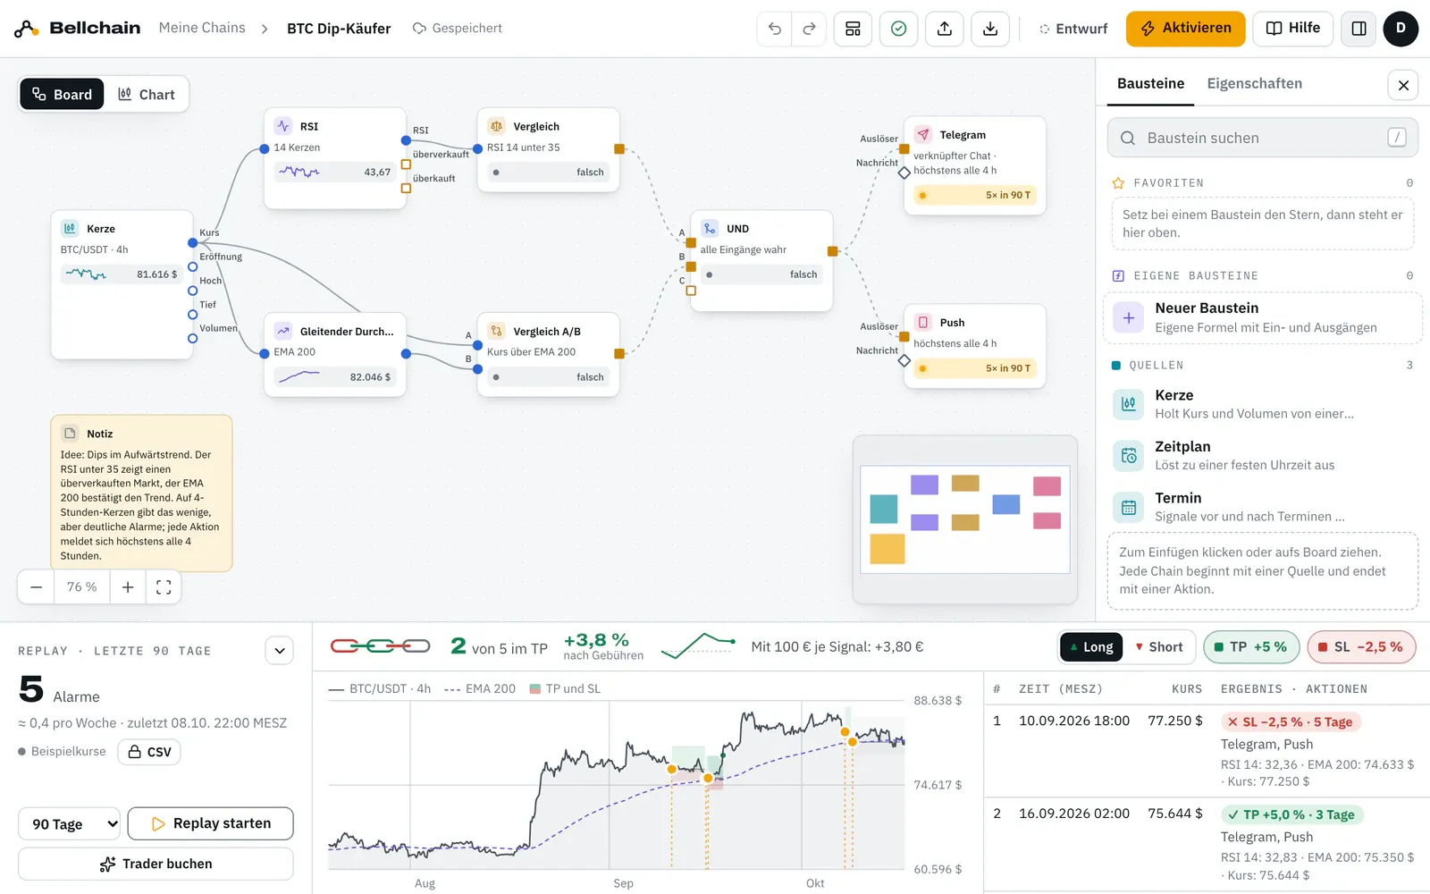Viewport: 1430px width, 894px height.
Task: Switch to Chart view
Action: 147,95
